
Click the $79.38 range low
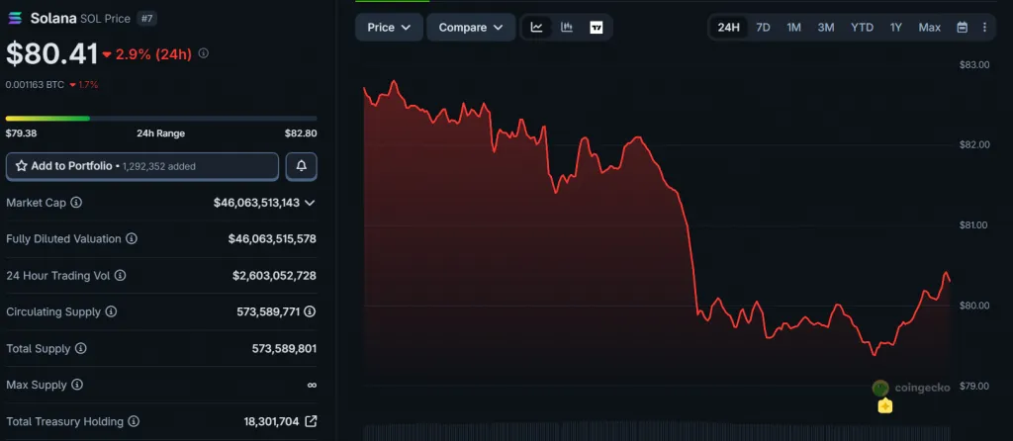pos(20,133)
